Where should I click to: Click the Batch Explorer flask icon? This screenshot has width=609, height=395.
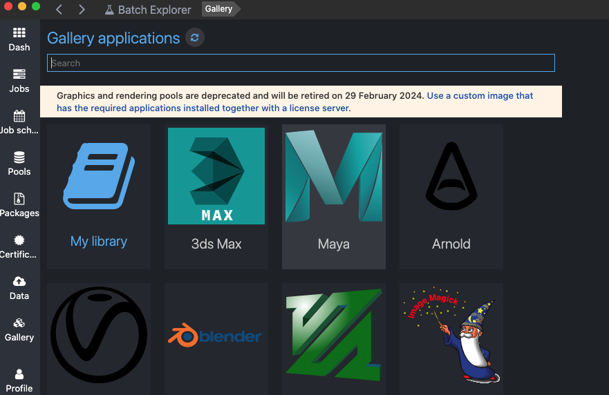(x=109, y=10)
